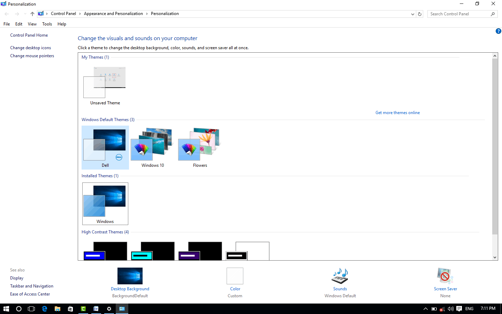Show hidden tray icons chevron
Viewport: 502px width, 314px height.
click(425, 309)
